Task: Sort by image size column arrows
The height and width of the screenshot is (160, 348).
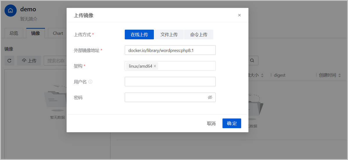Action: tap(262, 75)
